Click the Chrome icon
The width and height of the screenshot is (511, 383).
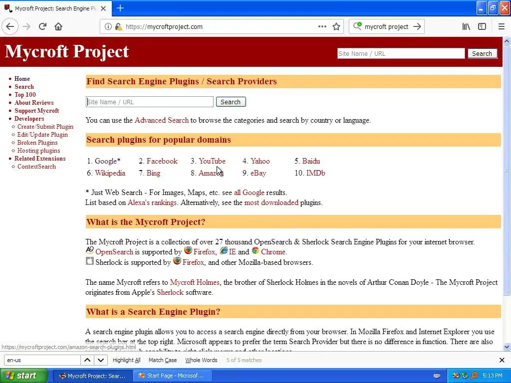point(255,250)
